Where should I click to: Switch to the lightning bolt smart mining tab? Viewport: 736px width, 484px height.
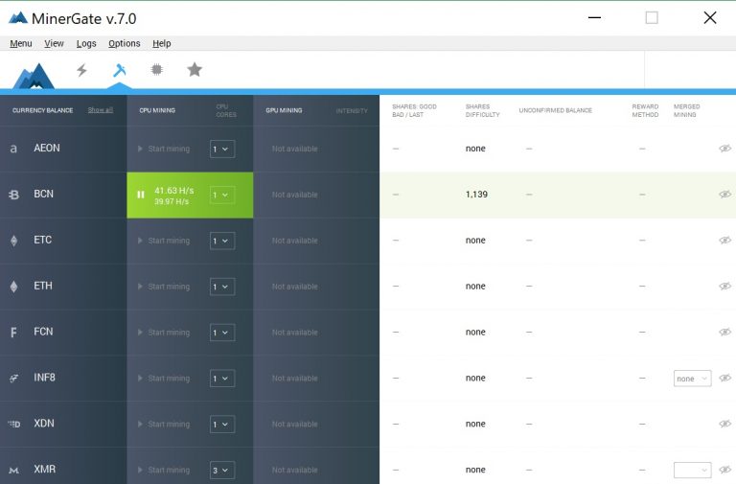click(81, 70)
